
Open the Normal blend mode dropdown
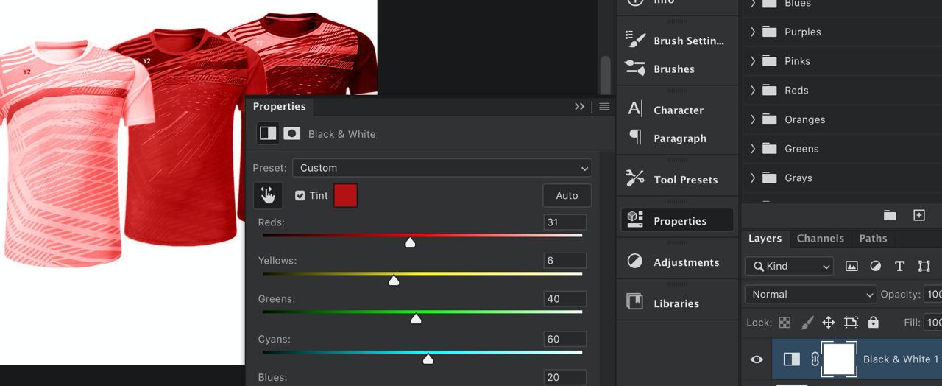pos(810,294)
